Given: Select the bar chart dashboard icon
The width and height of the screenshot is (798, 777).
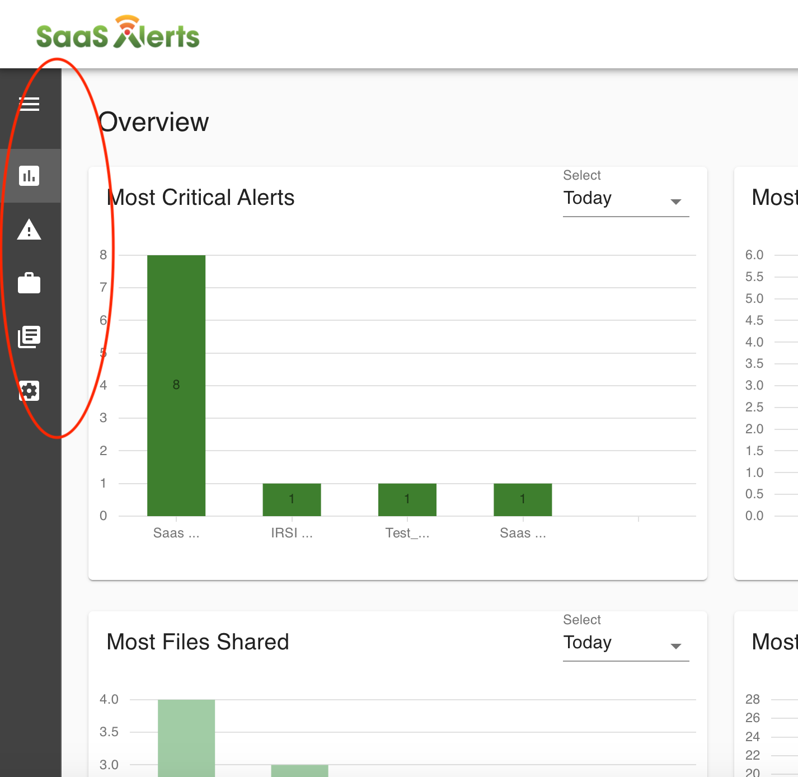Looking at the screenshot, I should (x=29, y=176).
